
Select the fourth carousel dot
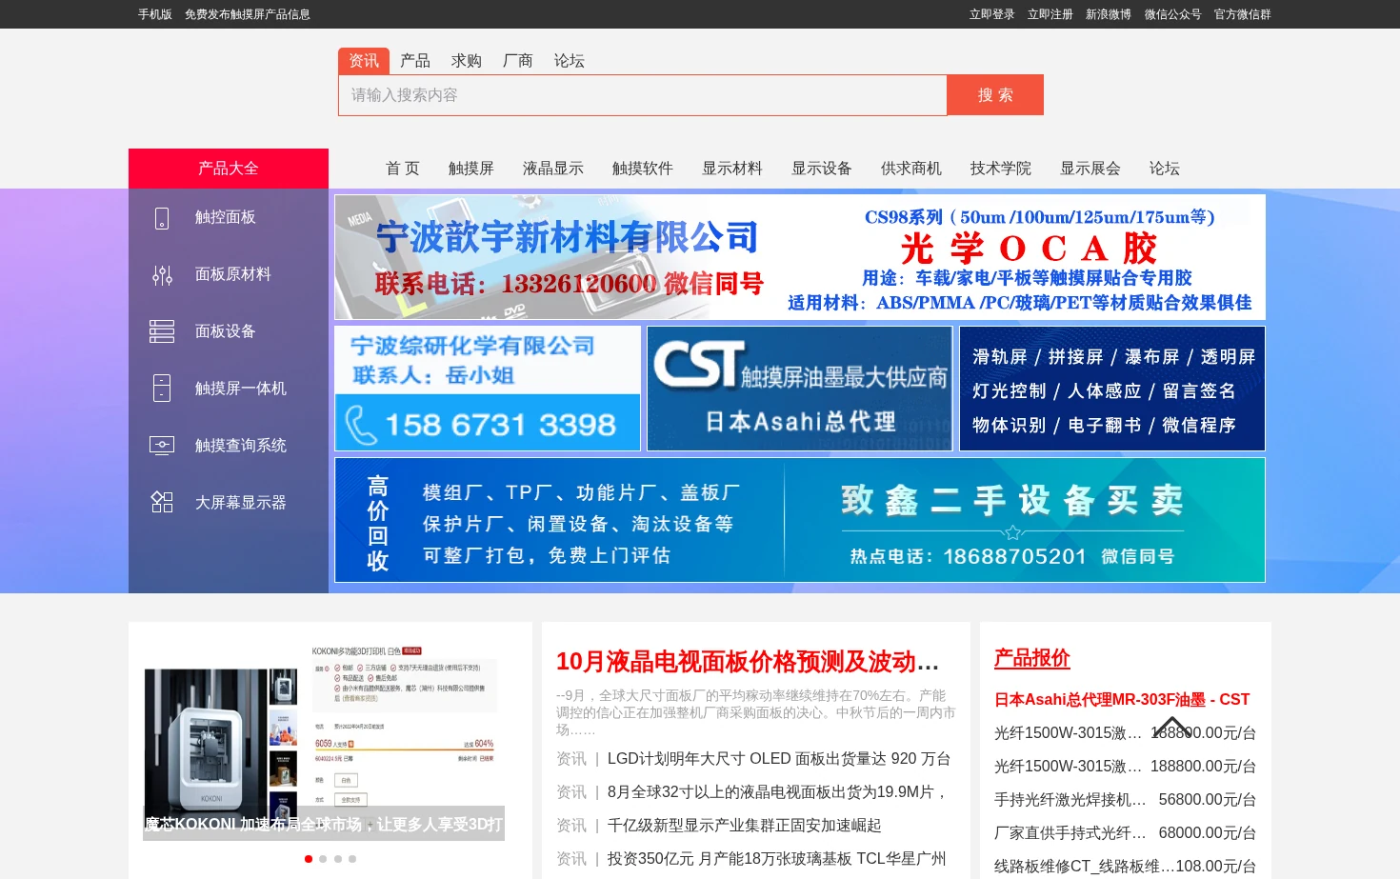tap(352, 859)
